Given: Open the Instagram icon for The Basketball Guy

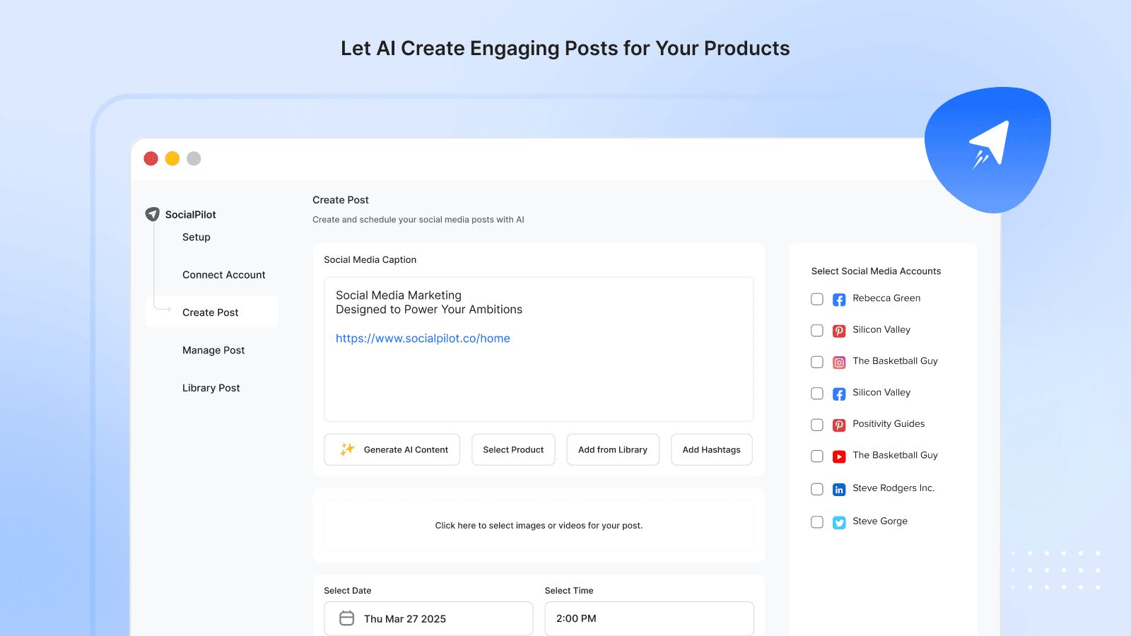Looking at the screenshot, I should [x=838, y=362].
